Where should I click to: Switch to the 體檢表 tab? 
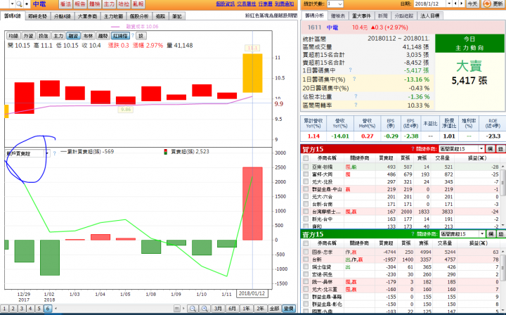[337, 15]
